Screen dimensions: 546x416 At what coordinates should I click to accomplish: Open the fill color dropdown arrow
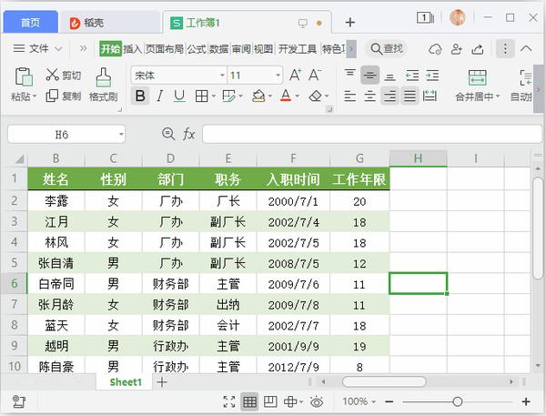click(x=269, y=96)
